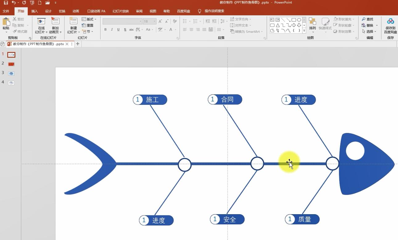
Task: Open the font size dropdown
Action: tap(154, 22)
